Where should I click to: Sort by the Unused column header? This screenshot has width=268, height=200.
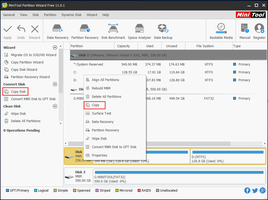(173, 46)
